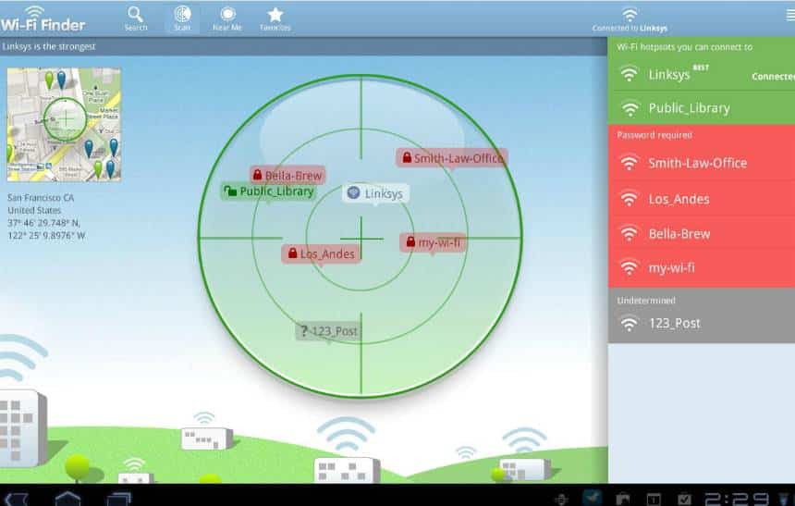Click the wifi icon beside Smith-Law-Office in list

click(629, 163)
